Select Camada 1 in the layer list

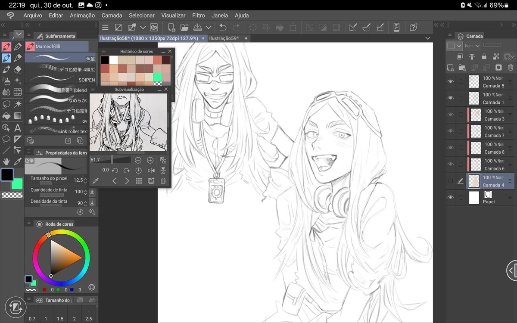pyautogui.click(x=491, y=98)
